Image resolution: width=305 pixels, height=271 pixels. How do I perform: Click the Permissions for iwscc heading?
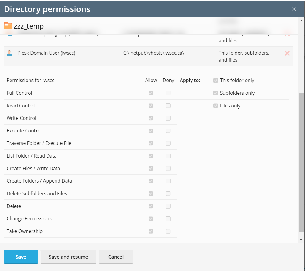30,81
